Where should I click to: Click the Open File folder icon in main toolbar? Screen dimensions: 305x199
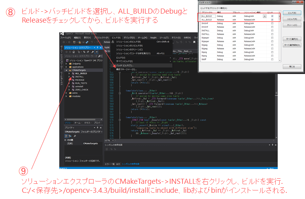(x=80, y=42)
